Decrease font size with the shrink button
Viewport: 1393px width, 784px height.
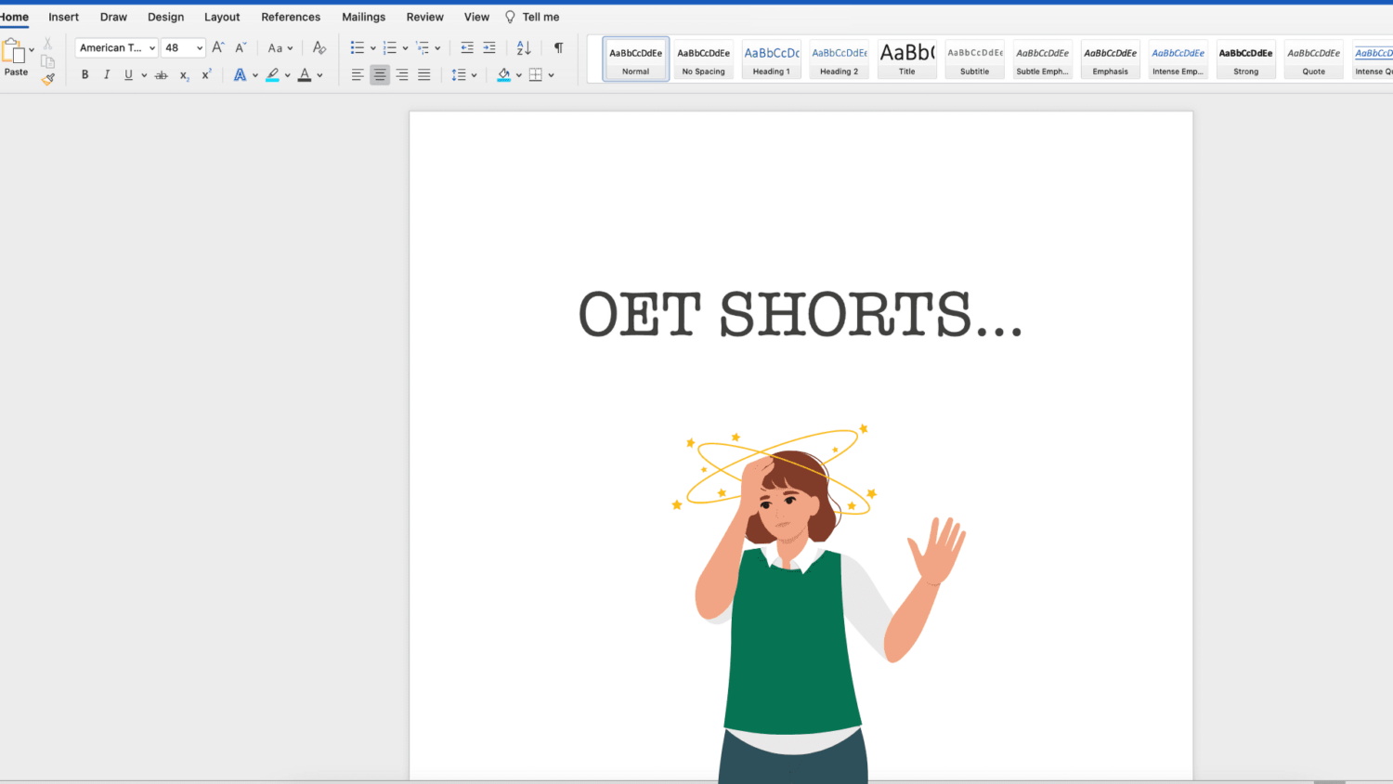pos(241,47)
